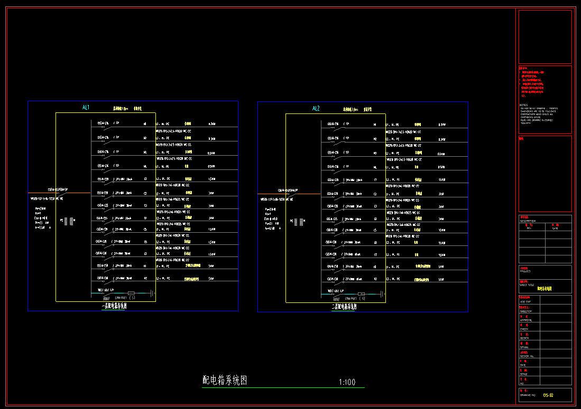
Task: Click the NO. column header in revision table
Action: [529, 228]
